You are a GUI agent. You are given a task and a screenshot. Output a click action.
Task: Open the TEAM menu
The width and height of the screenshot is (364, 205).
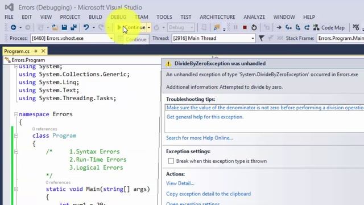point(142,17)
